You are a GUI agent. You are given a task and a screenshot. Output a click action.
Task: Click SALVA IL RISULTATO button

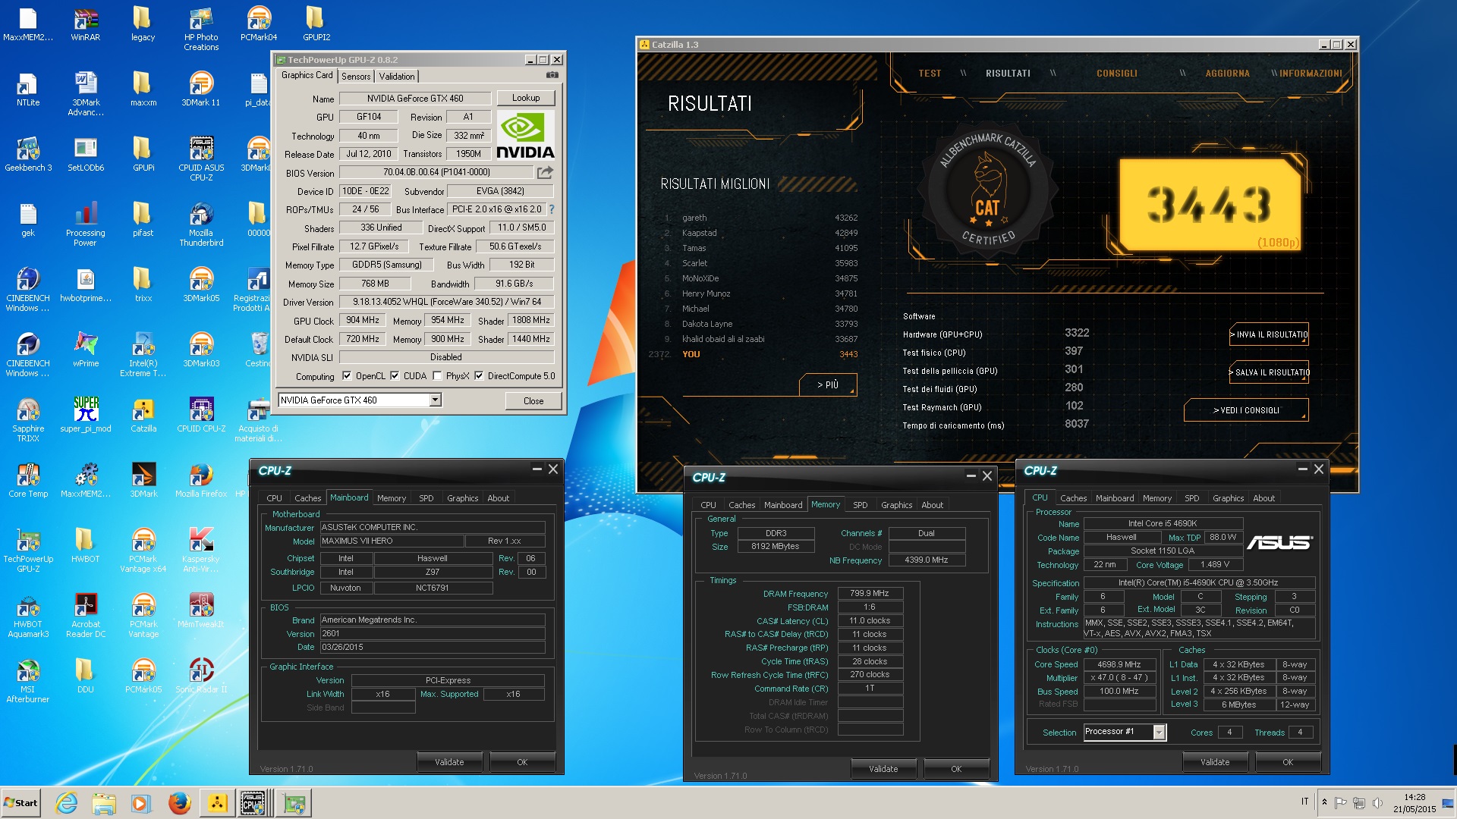pyautogui.click(x=1270, y=372)
